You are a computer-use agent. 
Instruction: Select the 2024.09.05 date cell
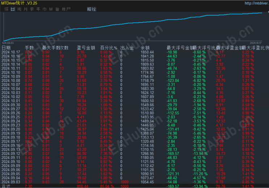[11, 174]
